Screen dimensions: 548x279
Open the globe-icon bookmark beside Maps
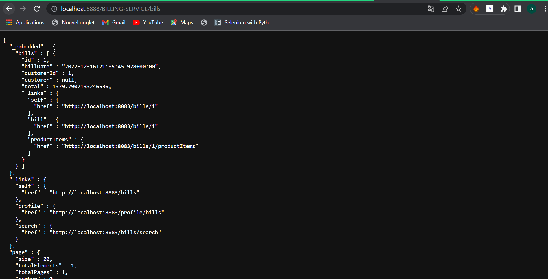[x=204, y=22]
